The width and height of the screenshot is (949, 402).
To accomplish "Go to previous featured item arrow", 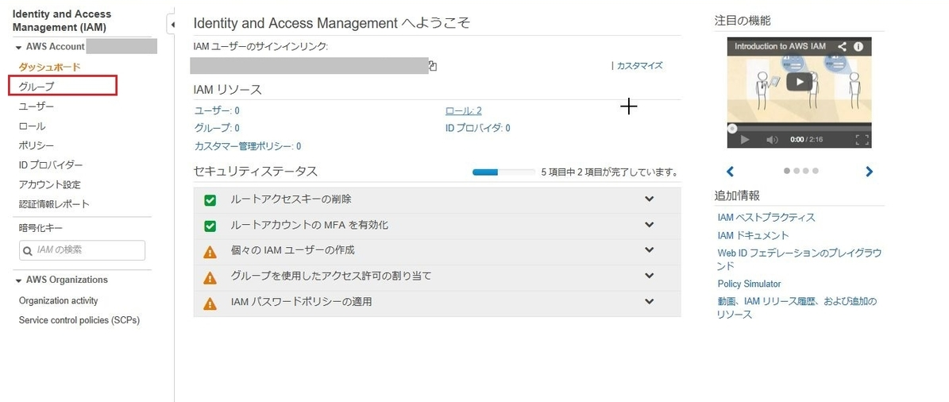I will [x=730, y=172].
